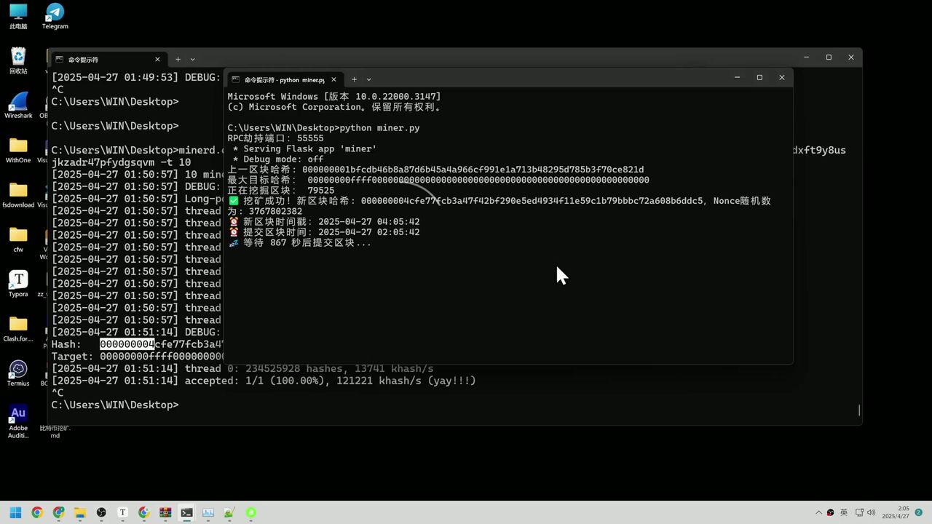The height and width of the screenshot is (524, 932).
Task: Close the background 命令提示符 tab
Action: coord(157,59)
